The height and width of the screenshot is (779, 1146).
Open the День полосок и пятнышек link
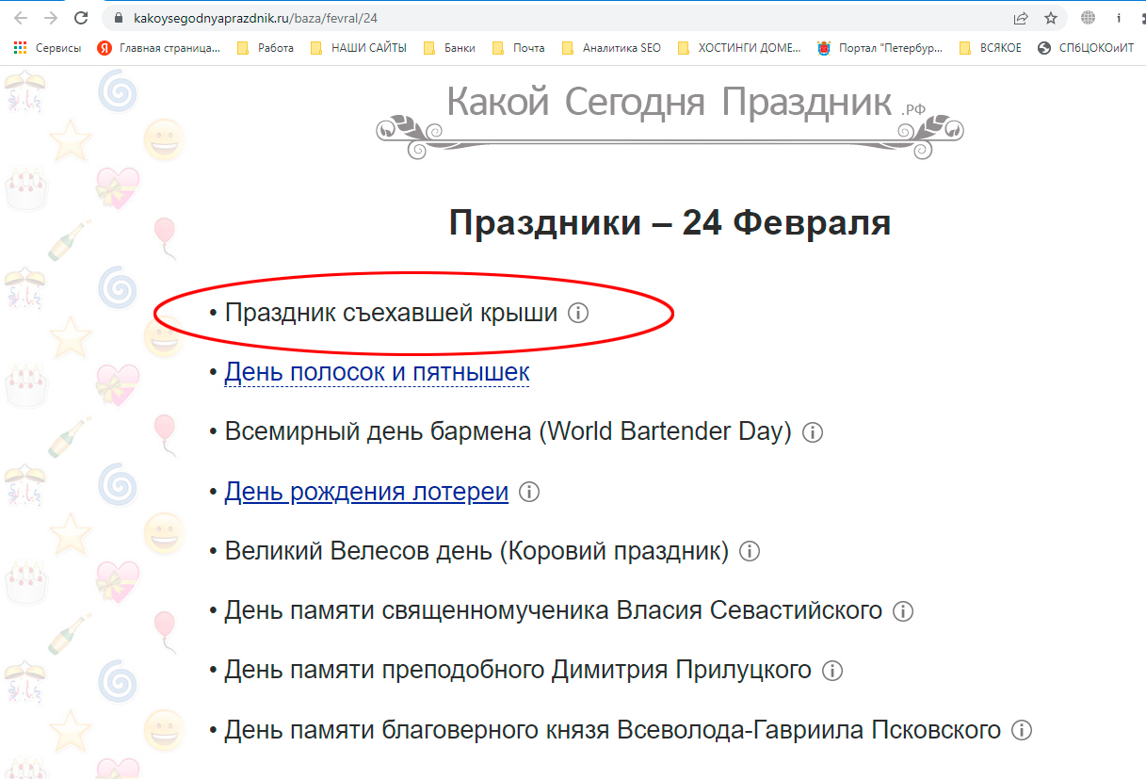377,373
